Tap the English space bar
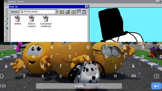 [79, 86]
